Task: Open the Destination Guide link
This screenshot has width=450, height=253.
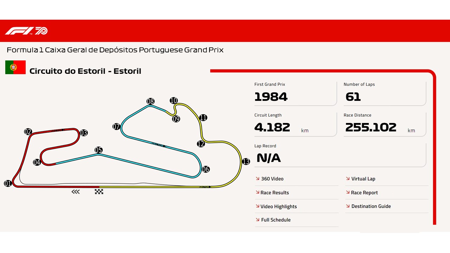Action: tap(371, 206)
